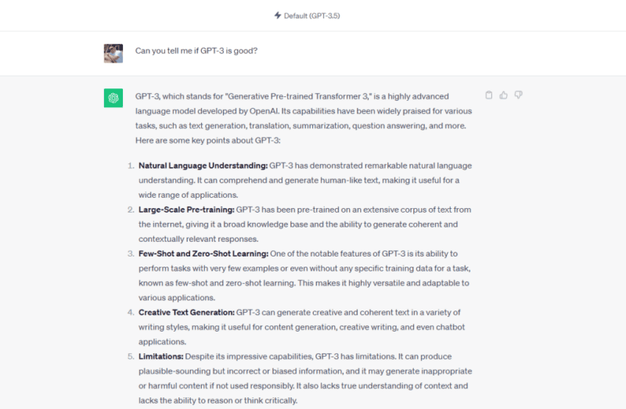Open the user profile avatar picture

tap(113, 53)
